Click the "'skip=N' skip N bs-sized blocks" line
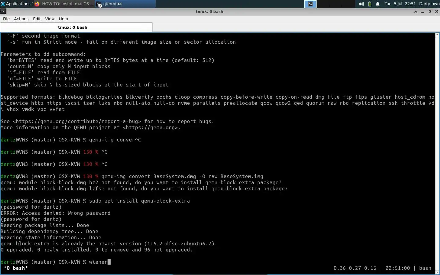This screenshot has height=275, width=440. click(x=88, y=85)
